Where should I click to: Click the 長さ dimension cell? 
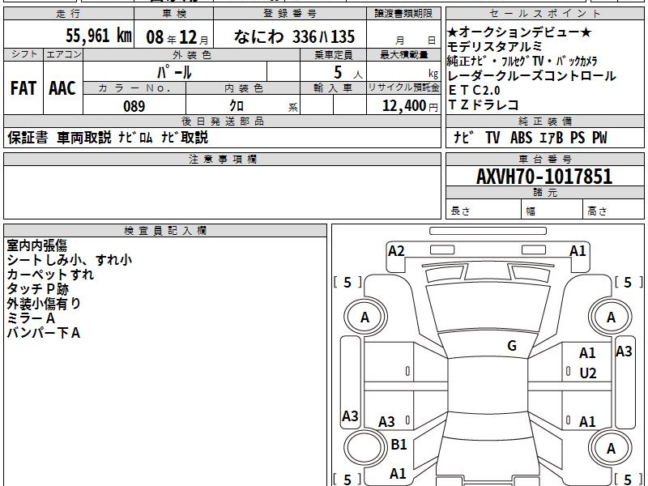(484, 211)
